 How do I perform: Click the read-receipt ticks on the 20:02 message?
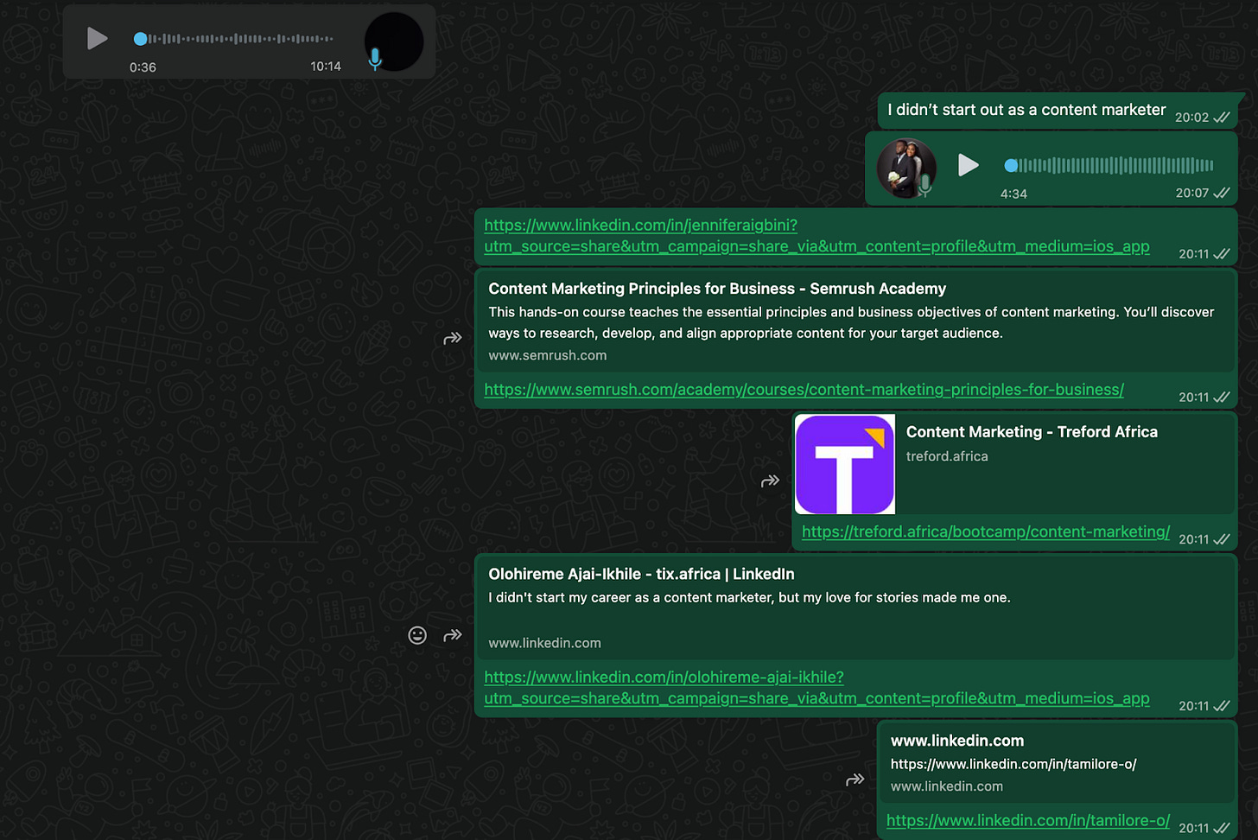[x=1222, y=118]
